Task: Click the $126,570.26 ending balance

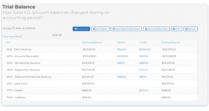Action: (168, 63)
